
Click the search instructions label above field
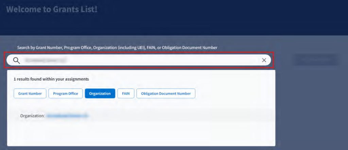tap(117, 48)
